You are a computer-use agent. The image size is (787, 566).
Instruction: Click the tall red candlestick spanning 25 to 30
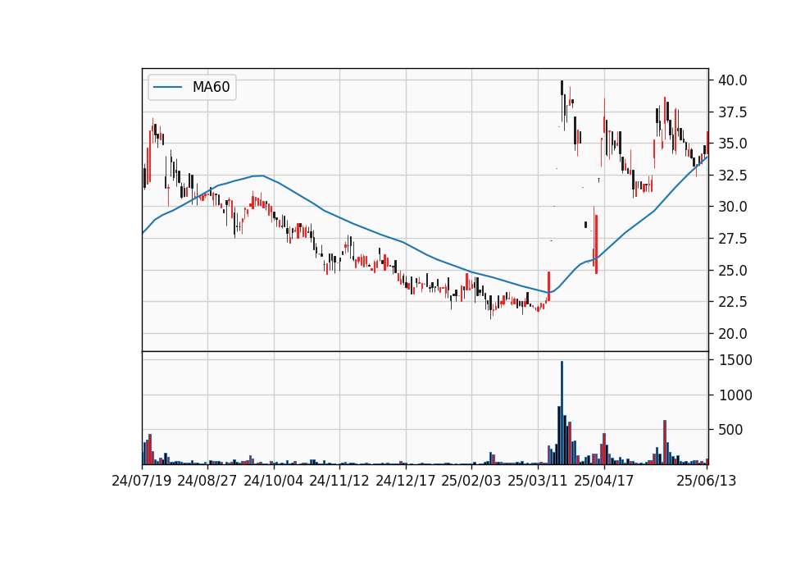coord(596,244)
